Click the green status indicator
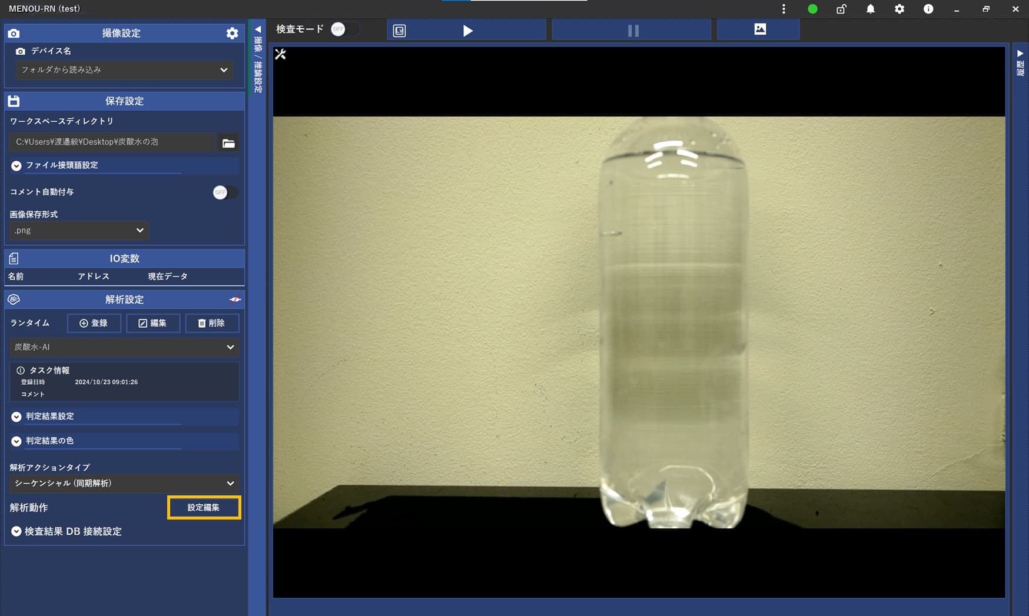The width and height of the screenshot is (1029, 616). pyautogui.click(x=812, y=9)
